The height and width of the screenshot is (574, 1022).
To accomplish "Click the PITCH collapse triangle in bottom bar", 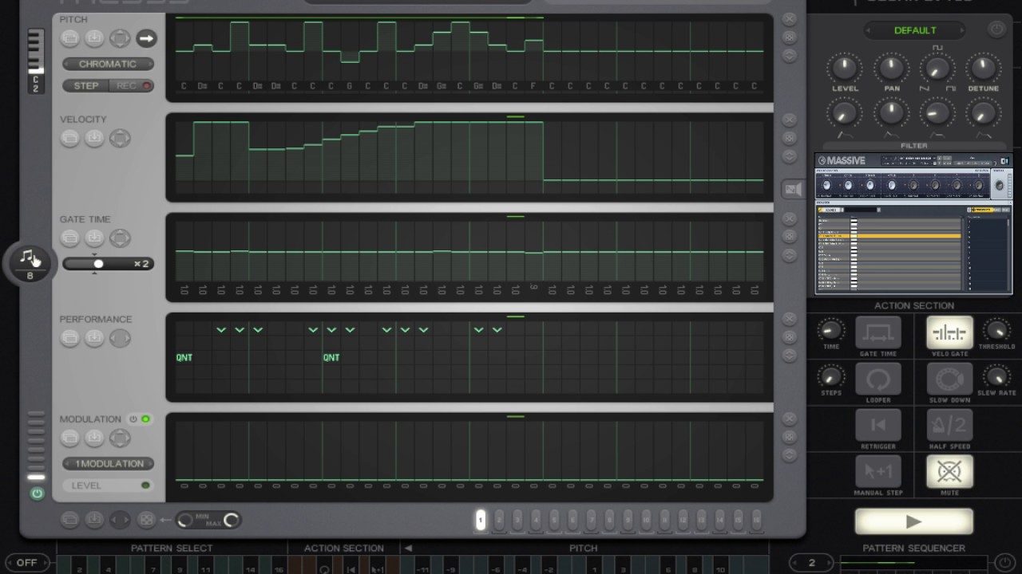I will [x=408, y=548].
